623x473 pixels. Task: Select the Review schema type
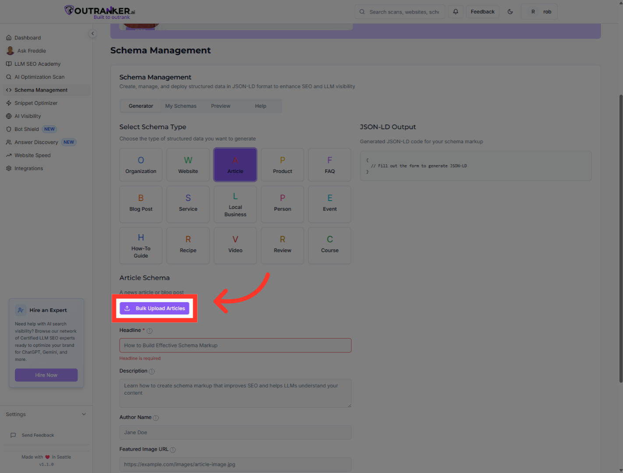(x=283, y=245)
